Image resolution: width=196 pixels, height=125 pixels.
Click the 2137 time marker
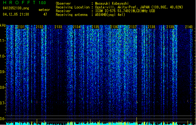tap(133, 27)
